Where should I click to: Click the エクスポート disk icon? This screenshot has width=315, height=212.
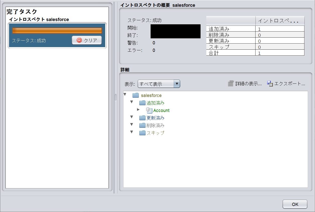(270, 84)
